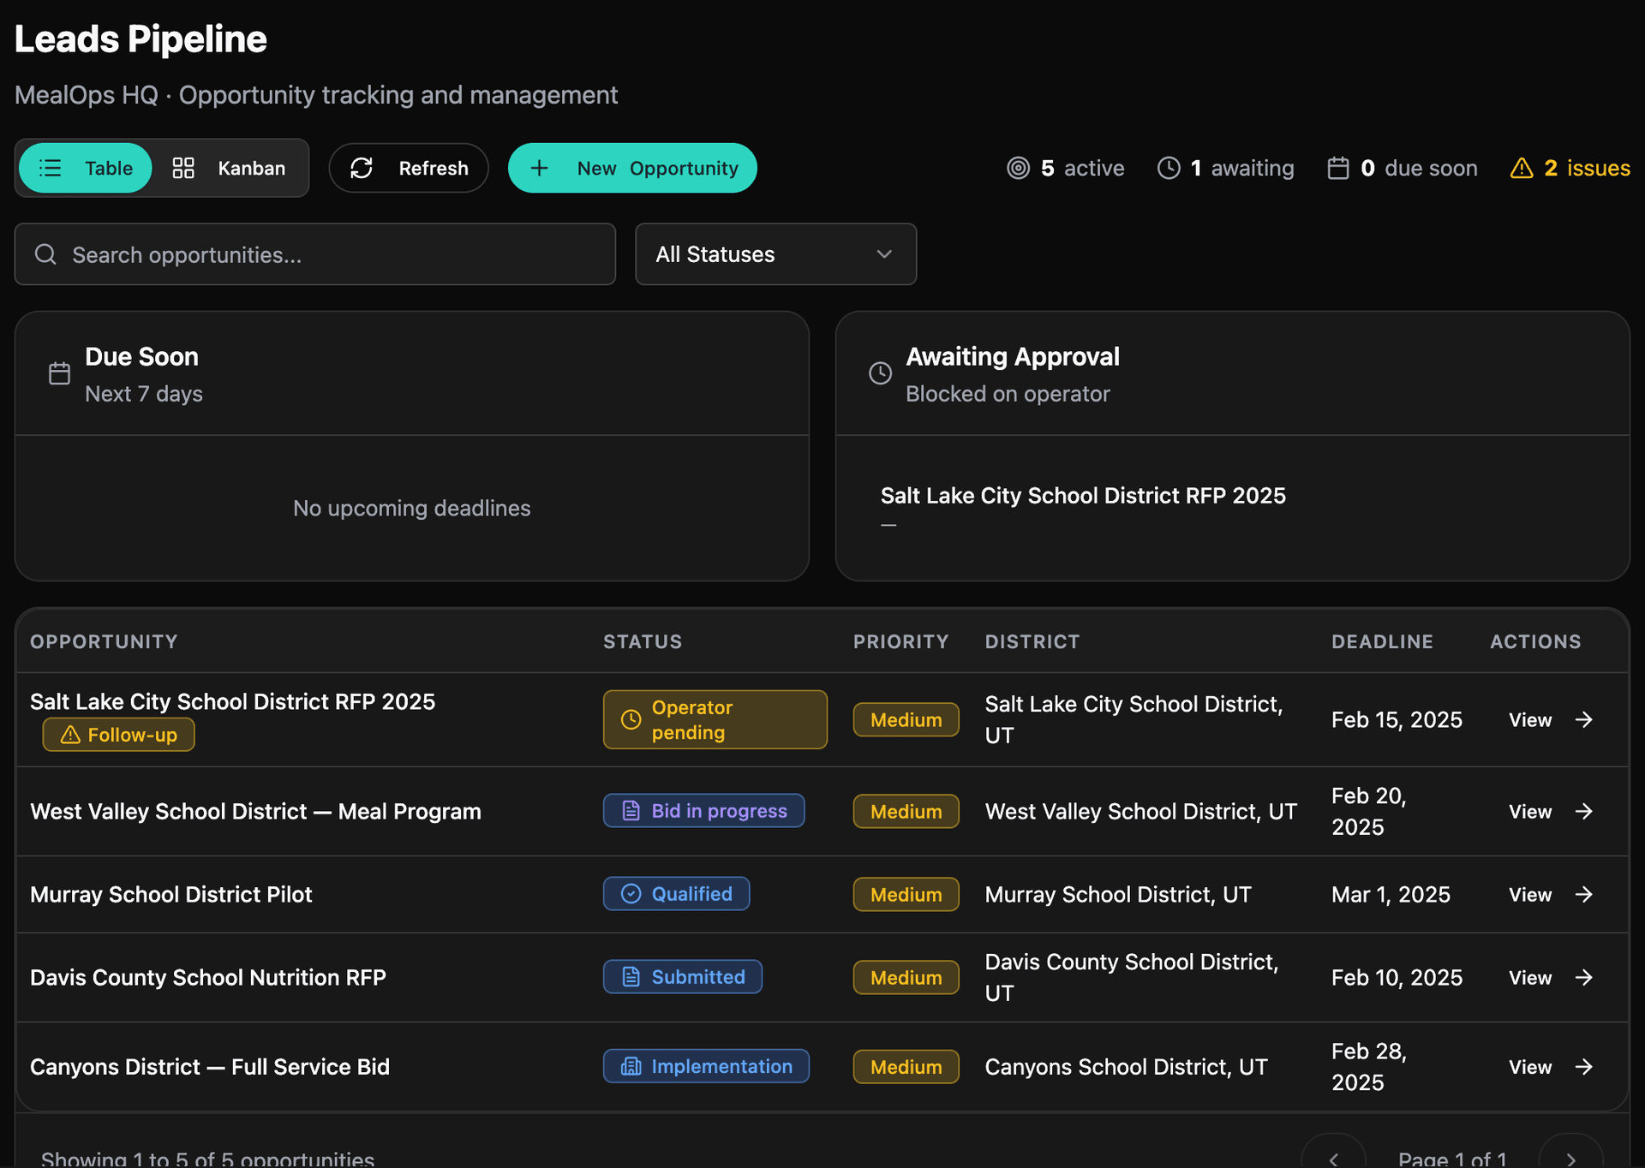Click the refresh icon

click(362, 168)
